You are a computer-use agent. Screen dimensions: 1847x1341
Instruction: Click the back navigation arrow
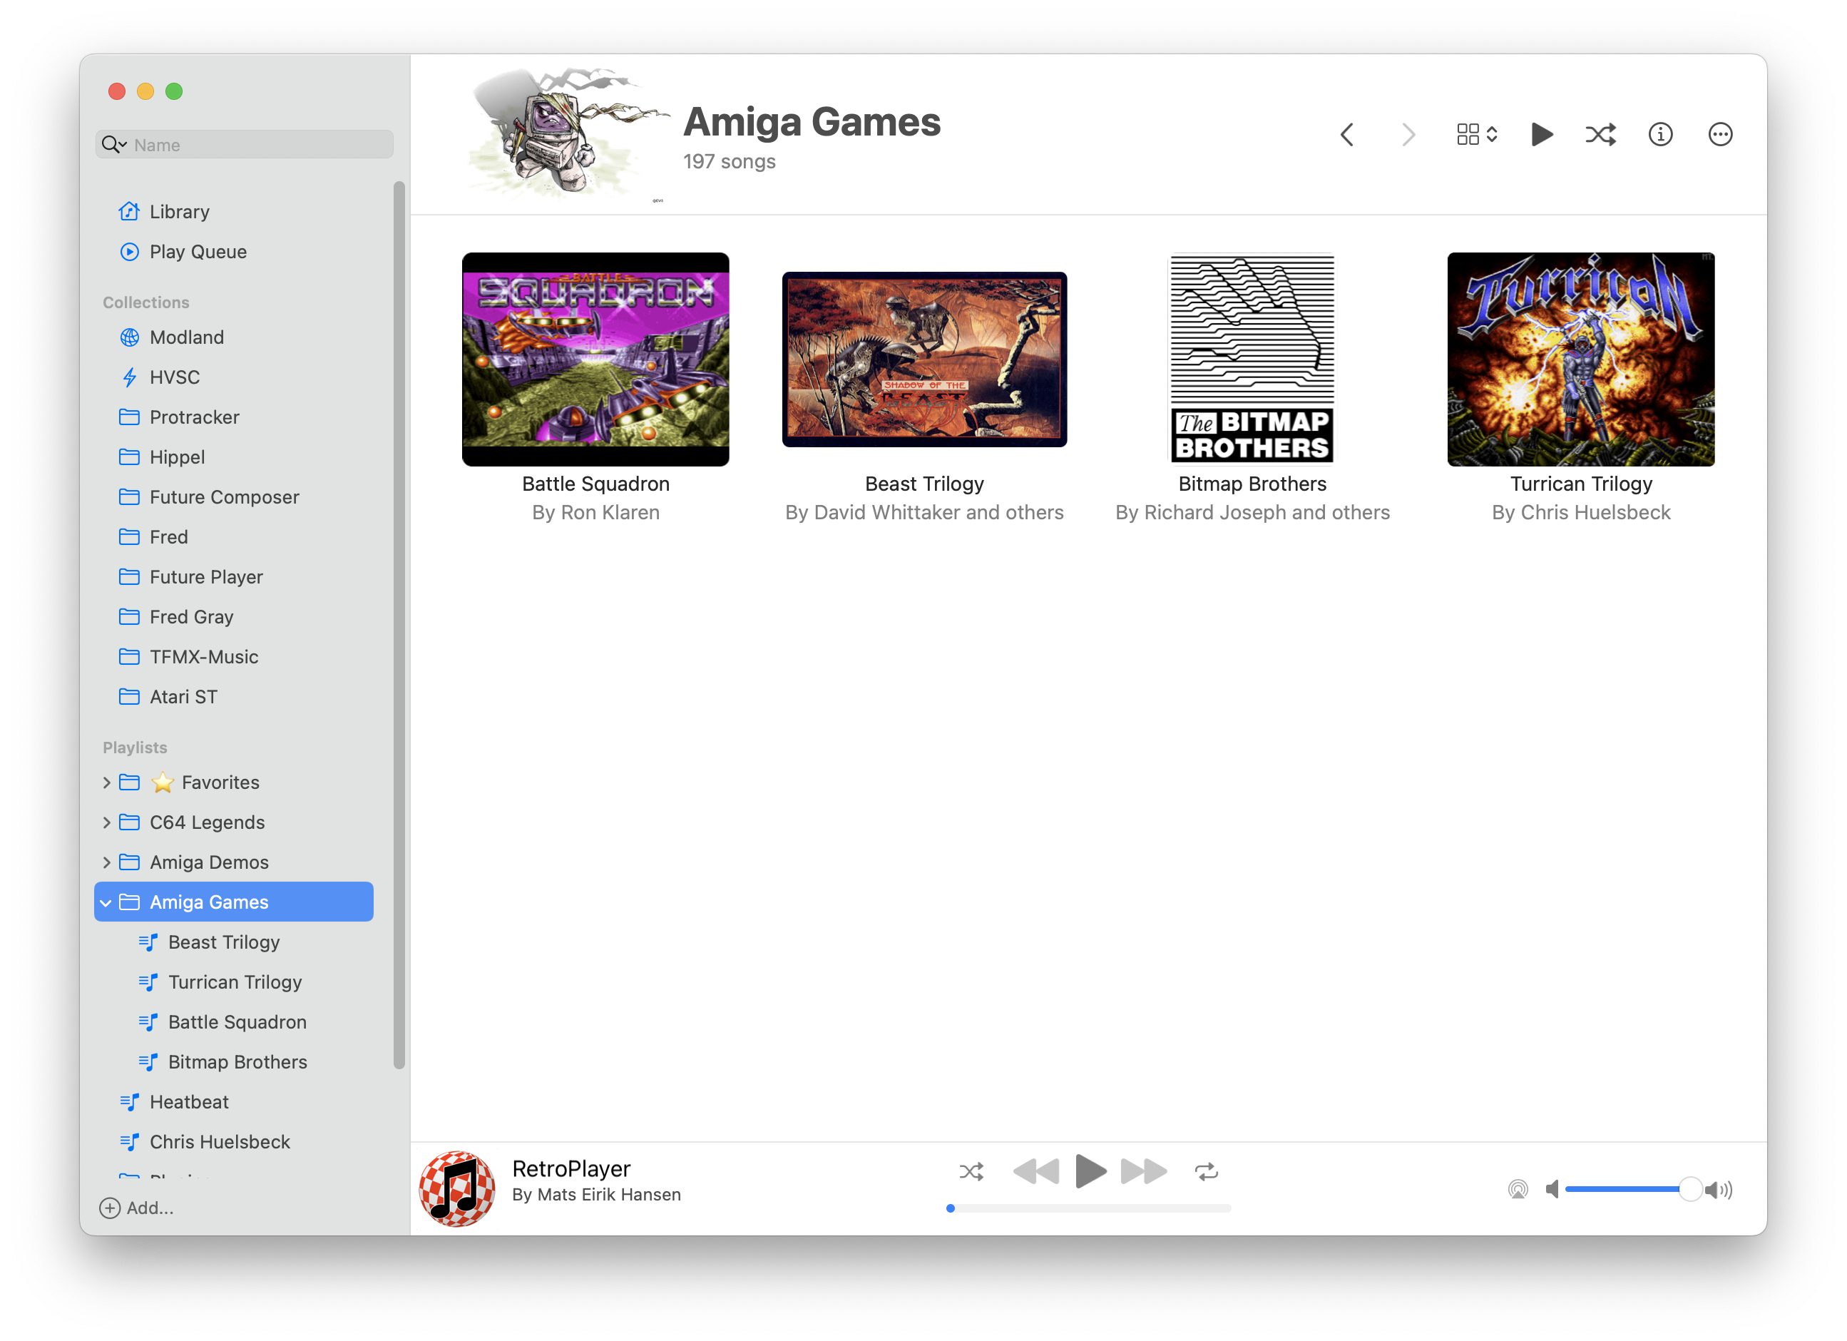(x=1346, y=134)
